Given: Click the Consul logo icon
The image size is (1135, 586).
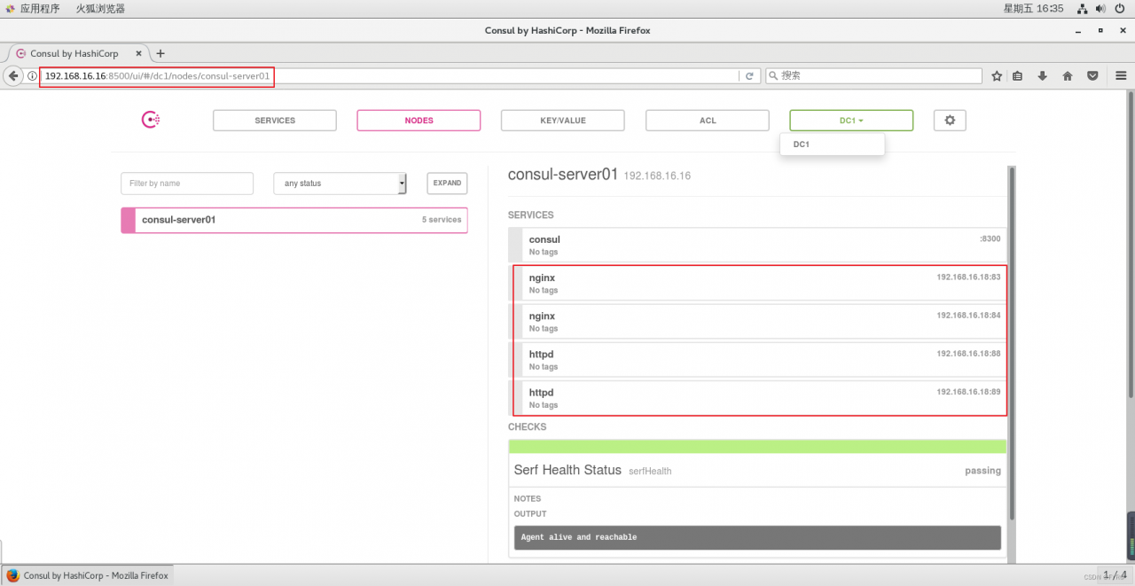Looking at the screenshot, I should 150,120.
